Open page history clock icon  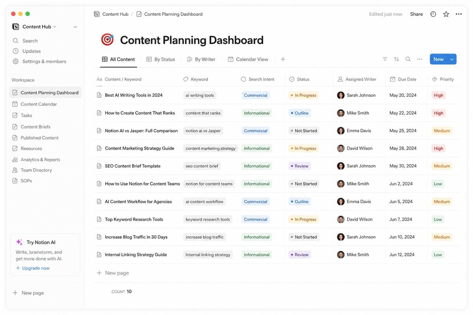coord(433,14)
